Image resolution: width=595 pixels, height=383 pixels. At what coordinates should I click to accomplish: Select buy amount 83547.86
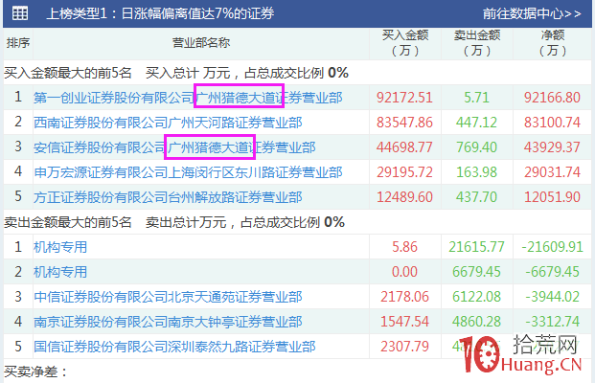click(404, 123)
